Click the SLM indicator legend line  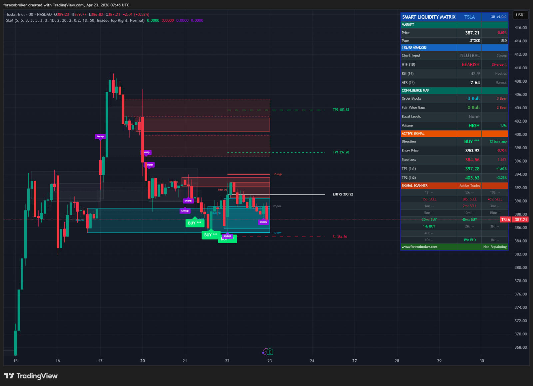click(105, 20)
